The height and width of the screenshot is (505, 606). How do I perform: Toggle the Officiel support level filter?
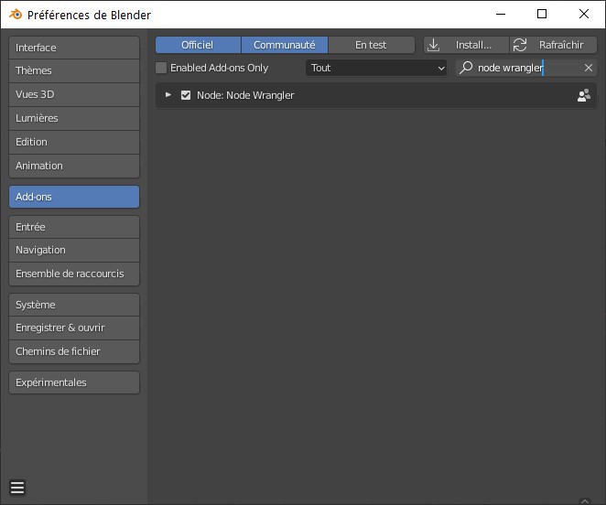click(198, 45)
